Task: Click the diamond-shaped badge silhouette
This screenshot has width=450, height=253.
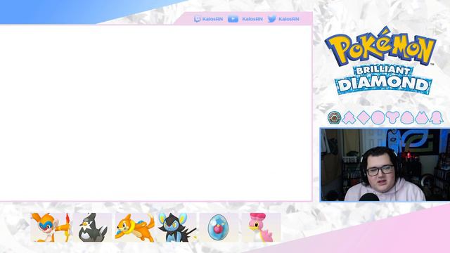Action: (x=364, y=117)
